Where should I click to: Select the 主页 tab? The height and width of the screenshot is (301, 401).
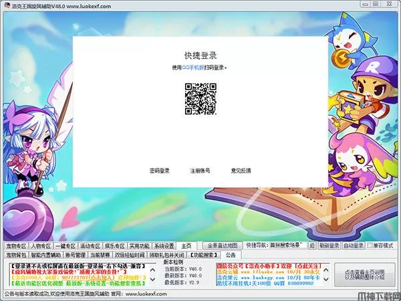[186, 245]
